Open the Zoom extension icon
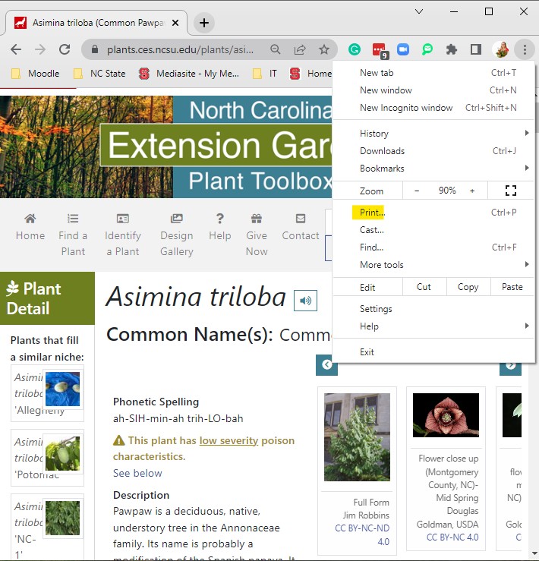 [x=403, y=49]
